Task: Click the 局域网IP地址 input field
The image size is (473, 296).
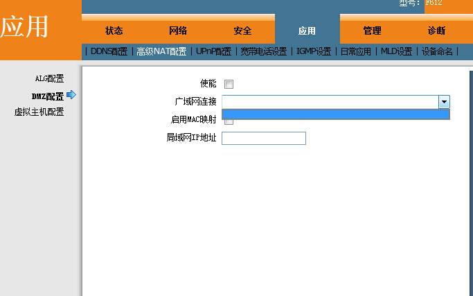Action: click(x=264, y=138)
